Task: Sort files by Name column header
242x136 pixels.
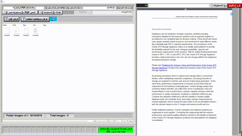Action: [x=5, y=25]
